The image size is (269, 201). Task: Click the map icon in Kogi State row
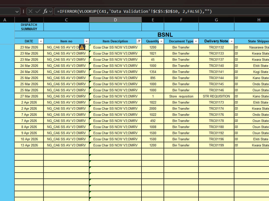(236, 72)
